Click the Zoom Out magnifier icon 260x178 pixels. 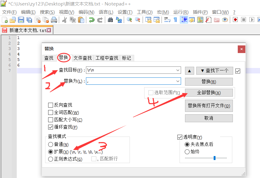point(137,20)
